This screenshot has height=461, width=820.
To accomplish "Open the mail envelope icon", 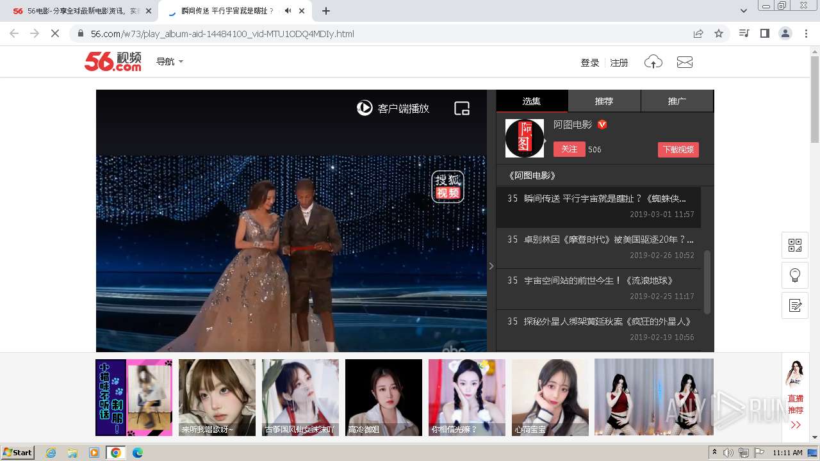I will (685, 62).
